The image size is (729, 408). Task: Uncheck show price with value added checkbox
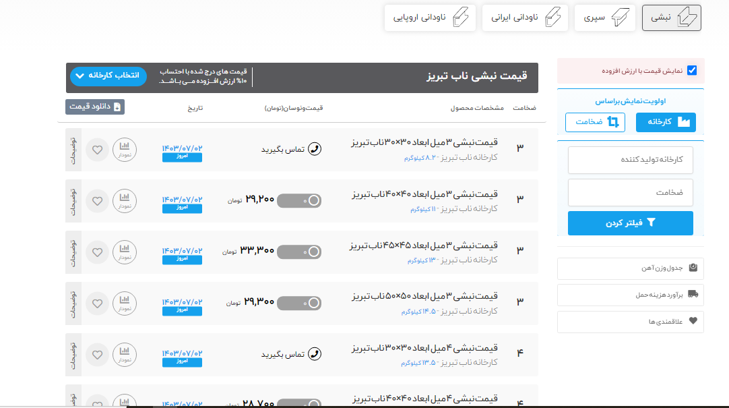click(692, 70)
